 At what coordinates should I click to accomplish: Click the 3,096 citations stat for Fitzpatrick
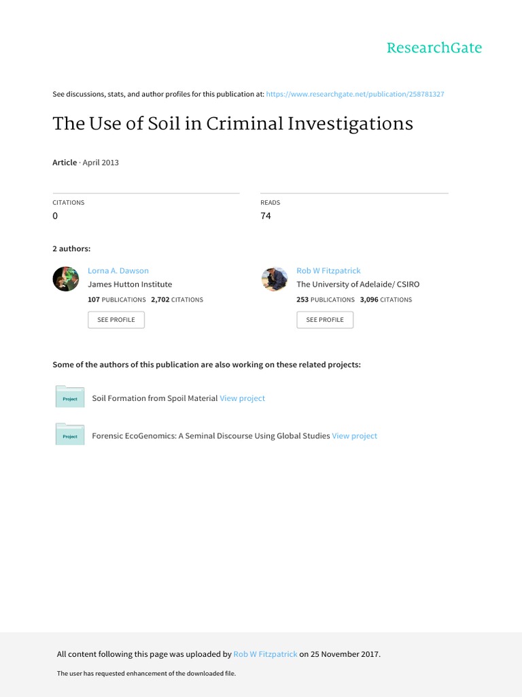click(385, 299)
